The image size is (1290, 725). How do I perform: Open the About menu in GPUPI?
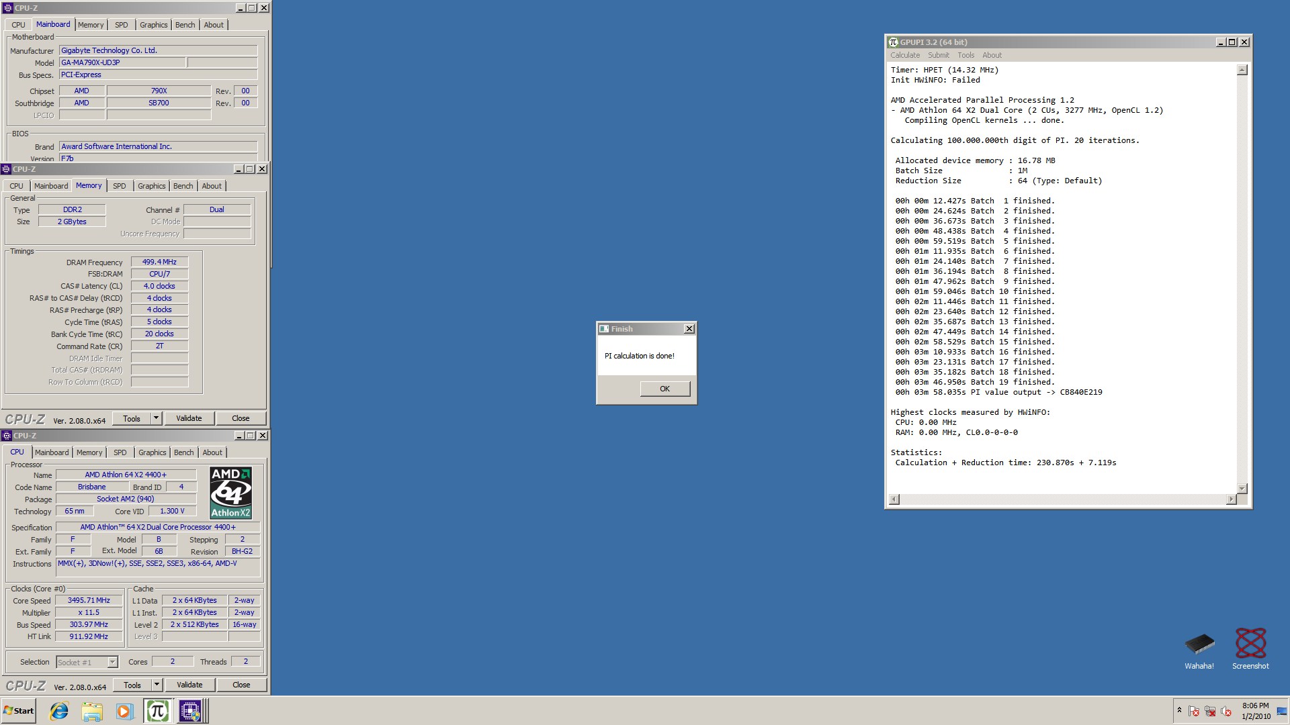pos(992,55)
